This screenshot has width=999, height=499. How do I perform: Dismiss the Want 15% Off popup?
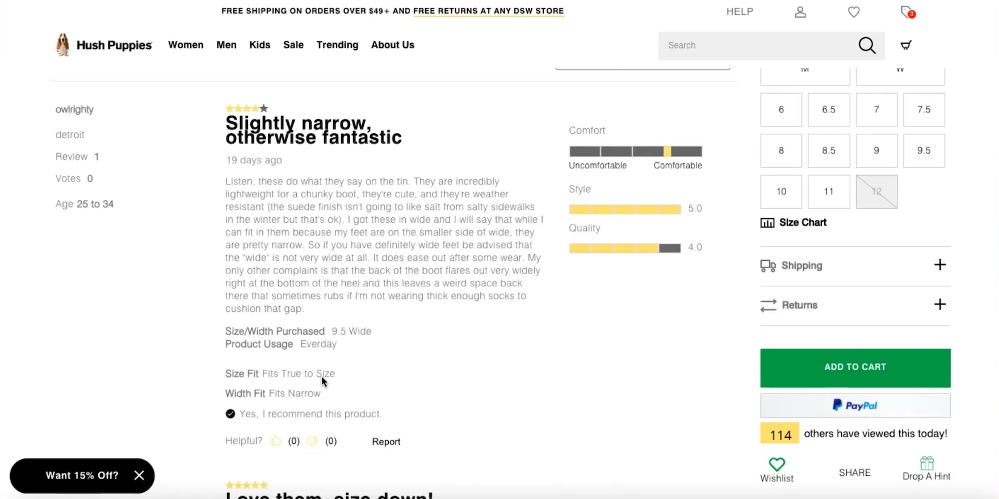click(139, 475)
